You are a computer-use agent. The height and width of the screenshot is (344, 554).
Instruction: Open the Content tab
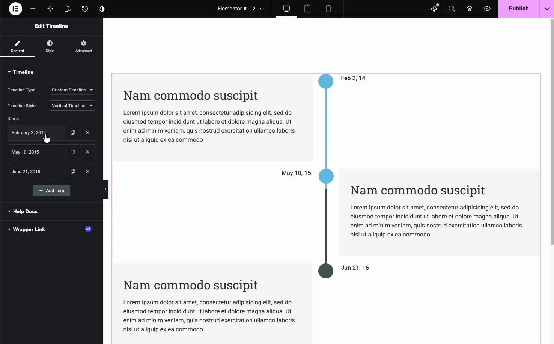pos(17,46)
